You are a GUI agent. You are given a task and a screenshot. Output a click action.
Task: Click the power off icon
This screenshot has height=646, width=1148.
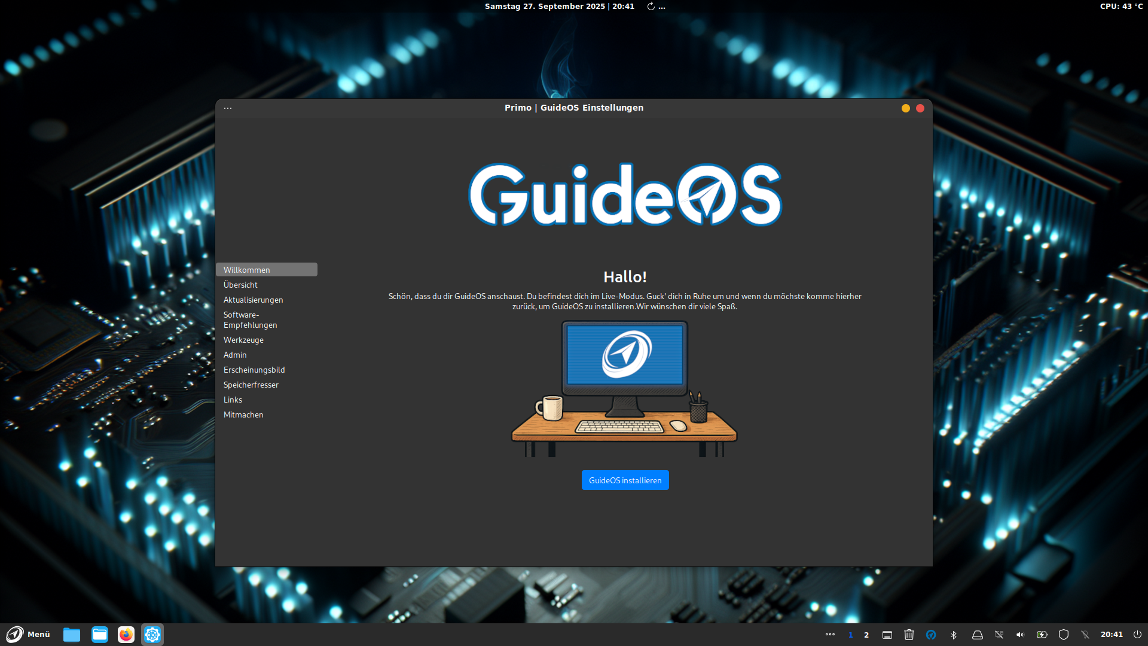coord(1137,635)
